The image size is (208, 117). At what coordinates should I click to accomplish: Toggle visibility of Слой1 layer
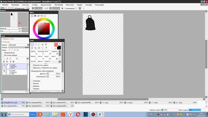(x=4, y=71)
